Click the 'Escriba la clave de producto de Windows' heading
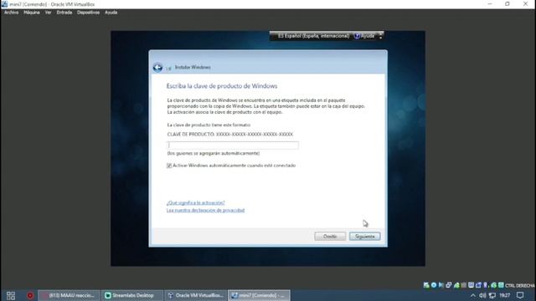The image size is (536, 301). coord(222,86)
